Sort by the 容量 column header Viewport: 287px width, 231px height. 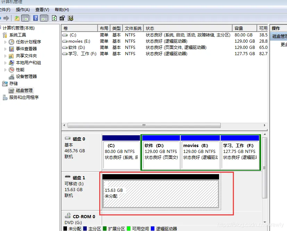pos(245,28)
